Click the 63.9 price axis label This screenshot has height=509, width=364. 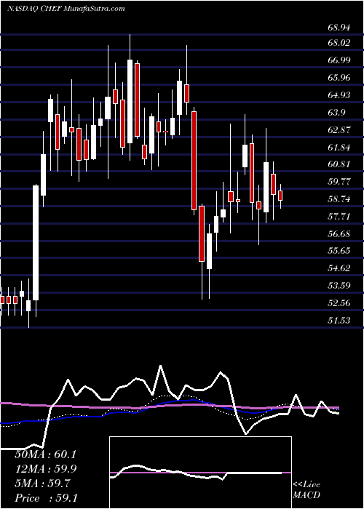(x=336, y=113)
